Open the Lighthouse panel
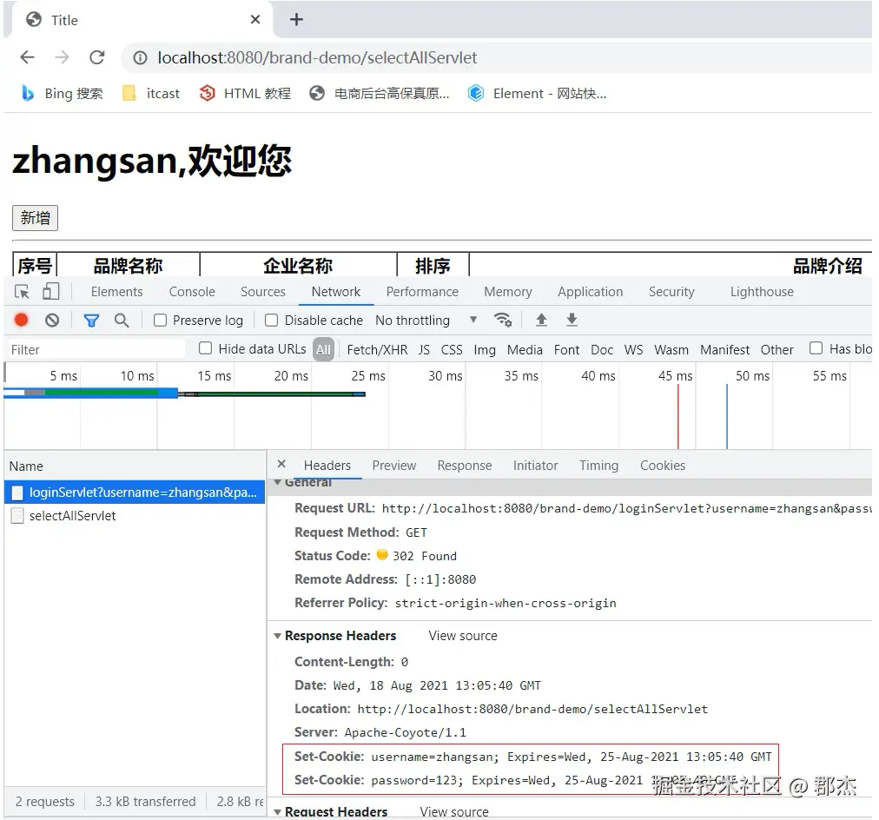Viewport: 879px width, 820px height. point(761,292)
